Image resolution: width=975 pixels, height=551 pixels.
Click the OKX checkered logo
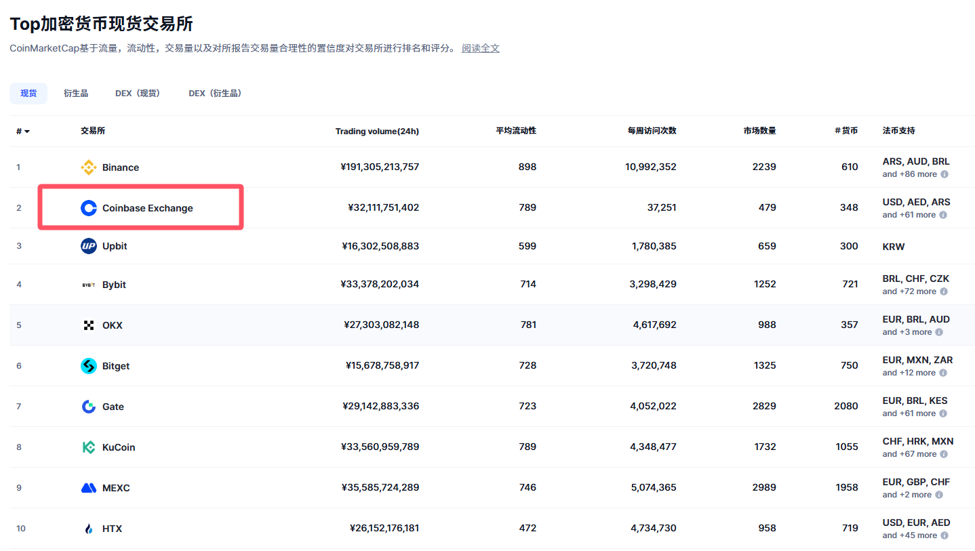89,325
